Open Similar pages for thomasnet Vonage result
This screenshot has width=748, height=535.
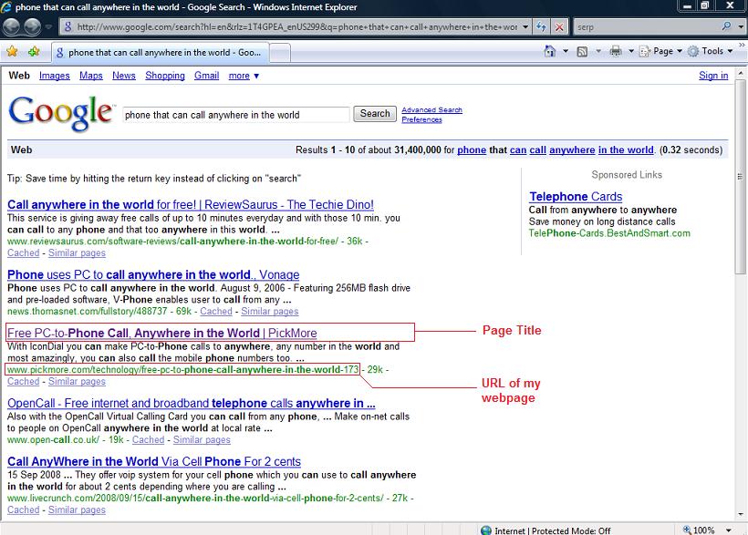click(269, 311)
